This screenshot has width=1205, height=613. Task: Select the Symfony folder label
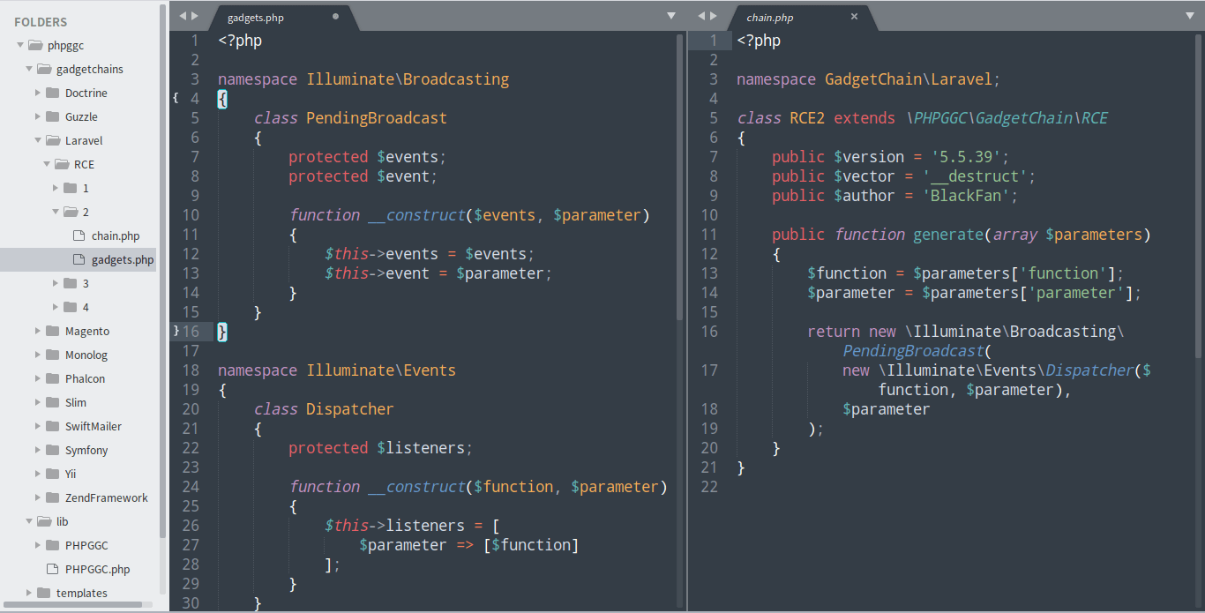86,450
